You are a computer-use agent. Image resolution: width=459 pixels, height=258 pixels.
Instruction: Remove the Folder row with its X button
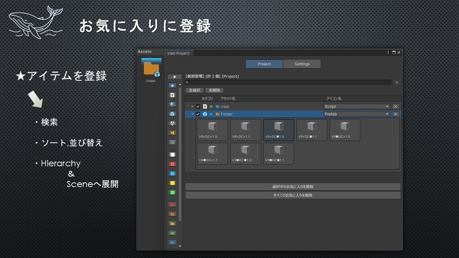pos(395,114)
